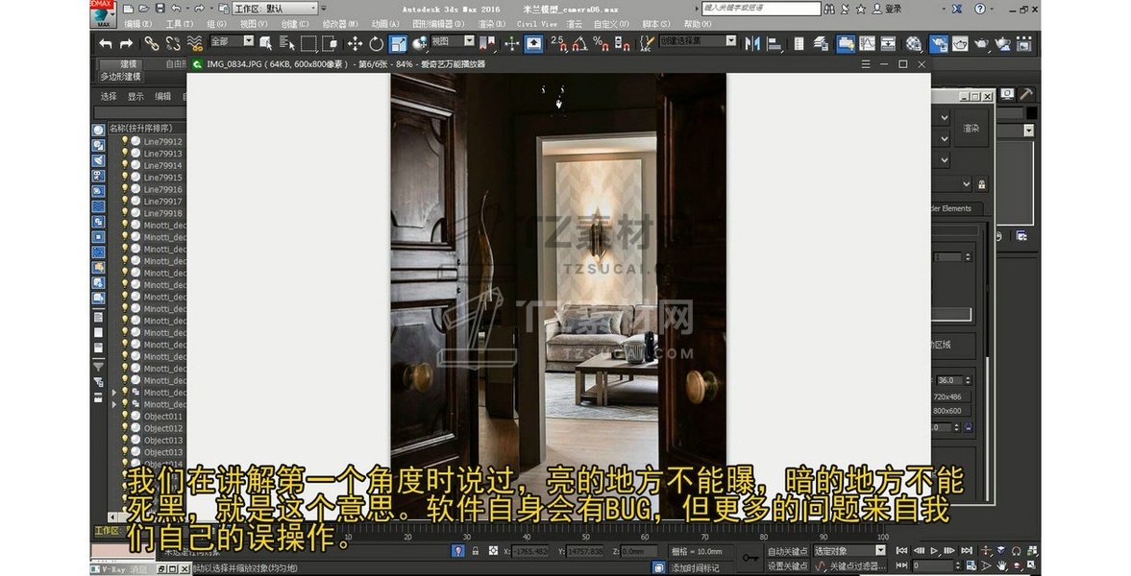Open the selection filter 全部 dropdown
The image size is (1131, 576).
point(232,42)
